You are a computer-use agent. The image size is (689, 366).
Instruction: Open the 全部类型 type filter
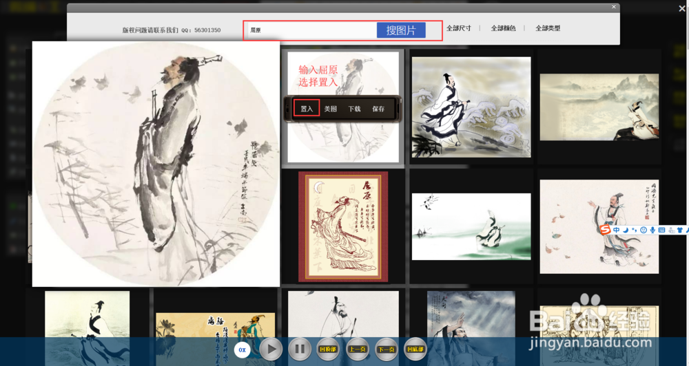click(x=548, y=28)
